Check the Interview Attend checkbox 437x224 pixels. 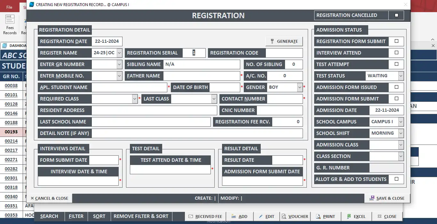click(x=396, y=53)
